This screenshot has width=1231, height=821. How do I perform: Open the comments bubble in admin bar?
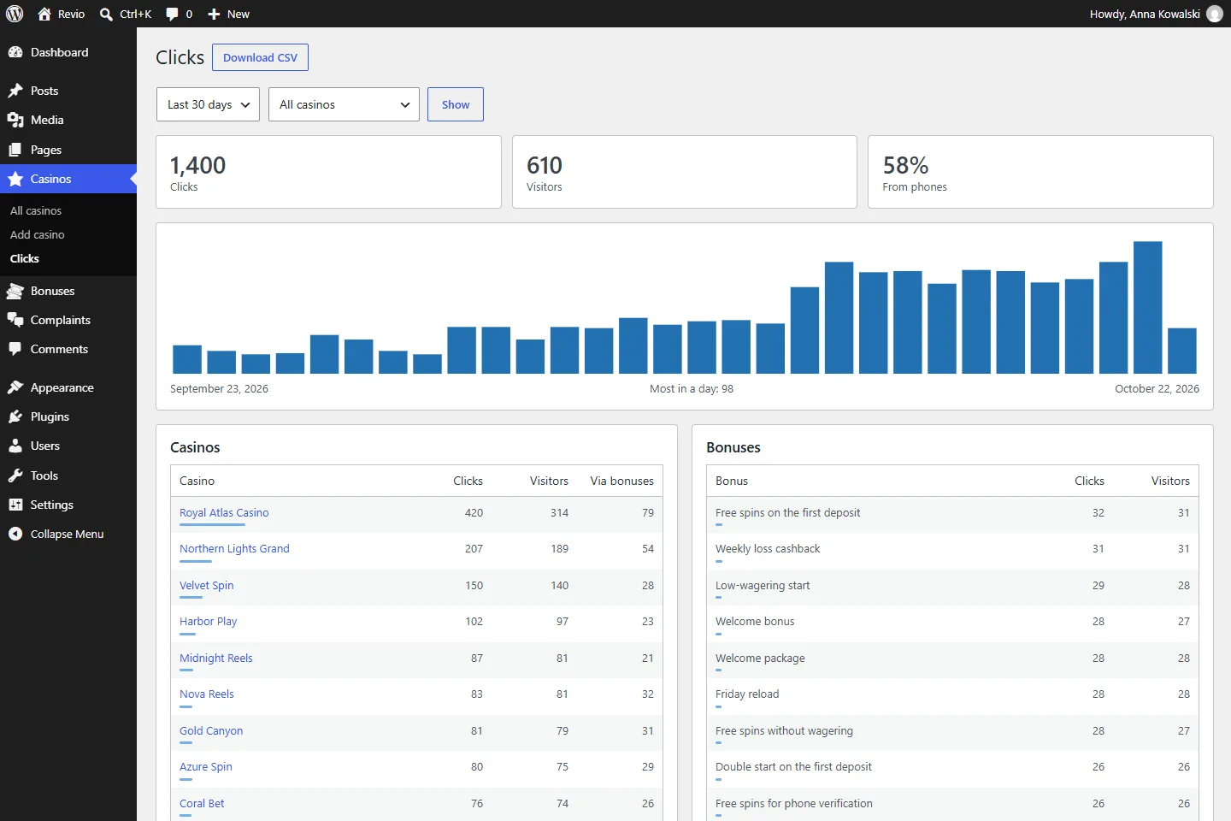tap(172, 14)
